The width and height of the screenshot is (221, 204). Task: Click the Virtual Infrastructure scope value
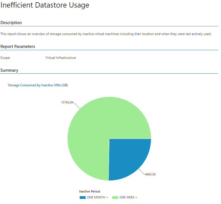tap(61, 58)
